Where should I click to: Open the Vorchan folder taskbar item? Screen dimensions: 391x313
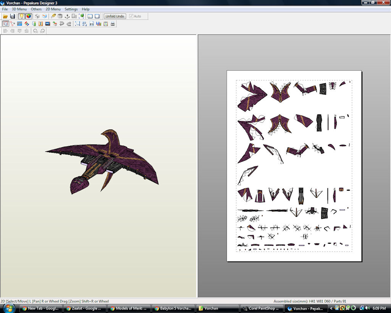(x=217, y=308)
